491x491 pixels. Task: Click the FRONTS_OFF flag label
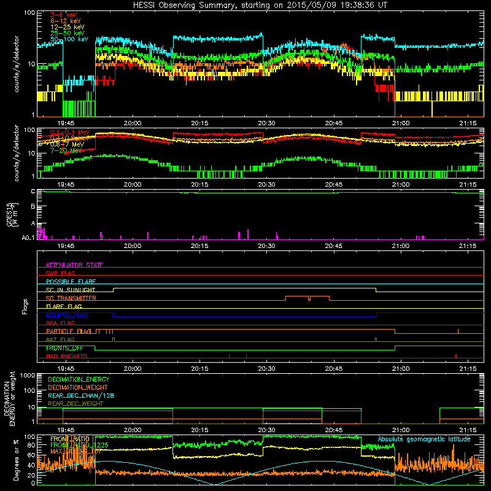pyautogui.click(x=64, y=348)
